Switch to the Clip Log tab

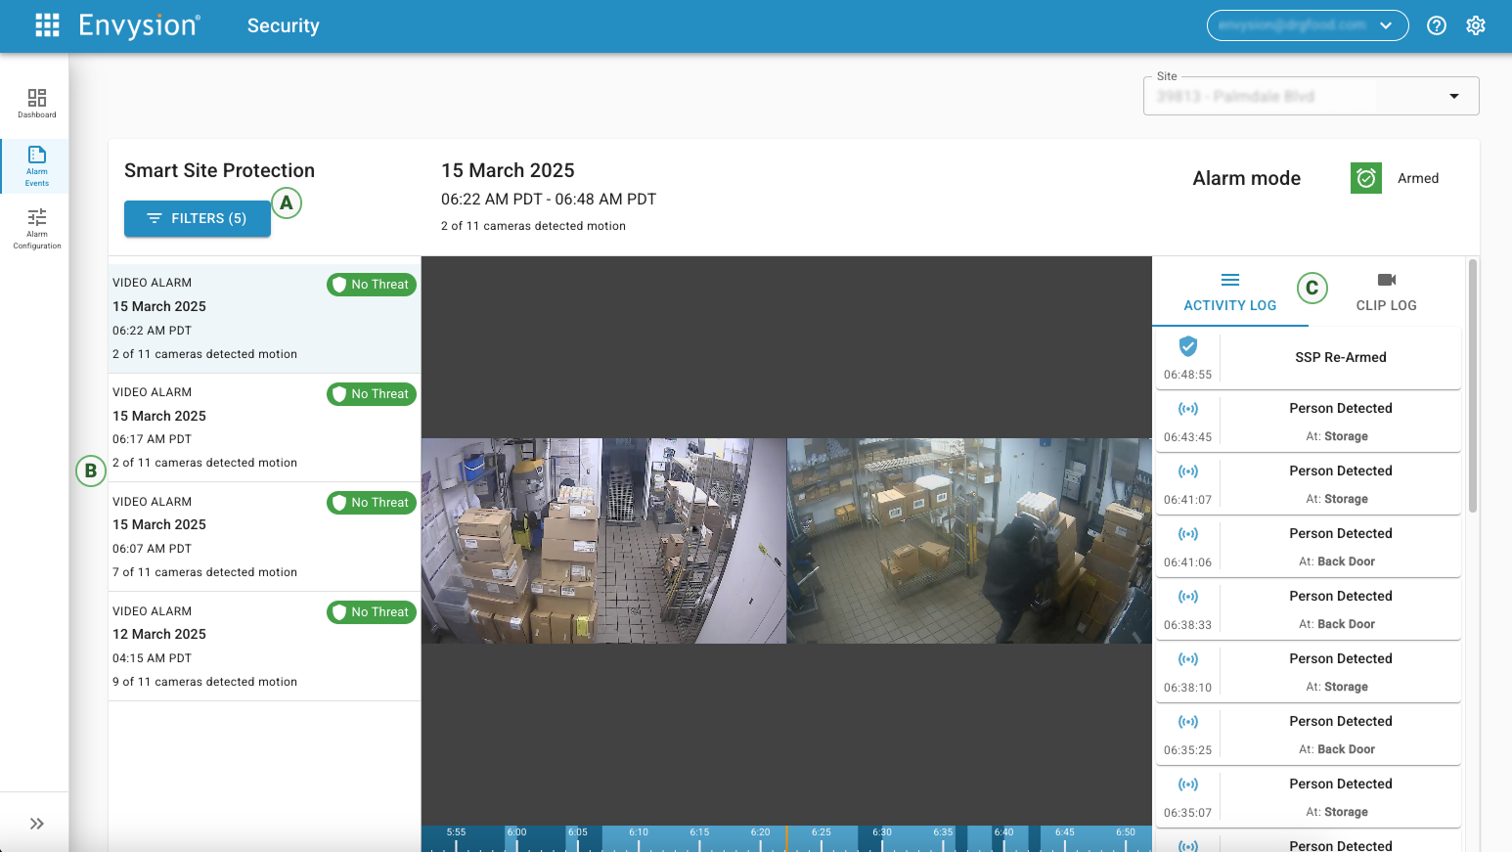(x=1386, y=291)
